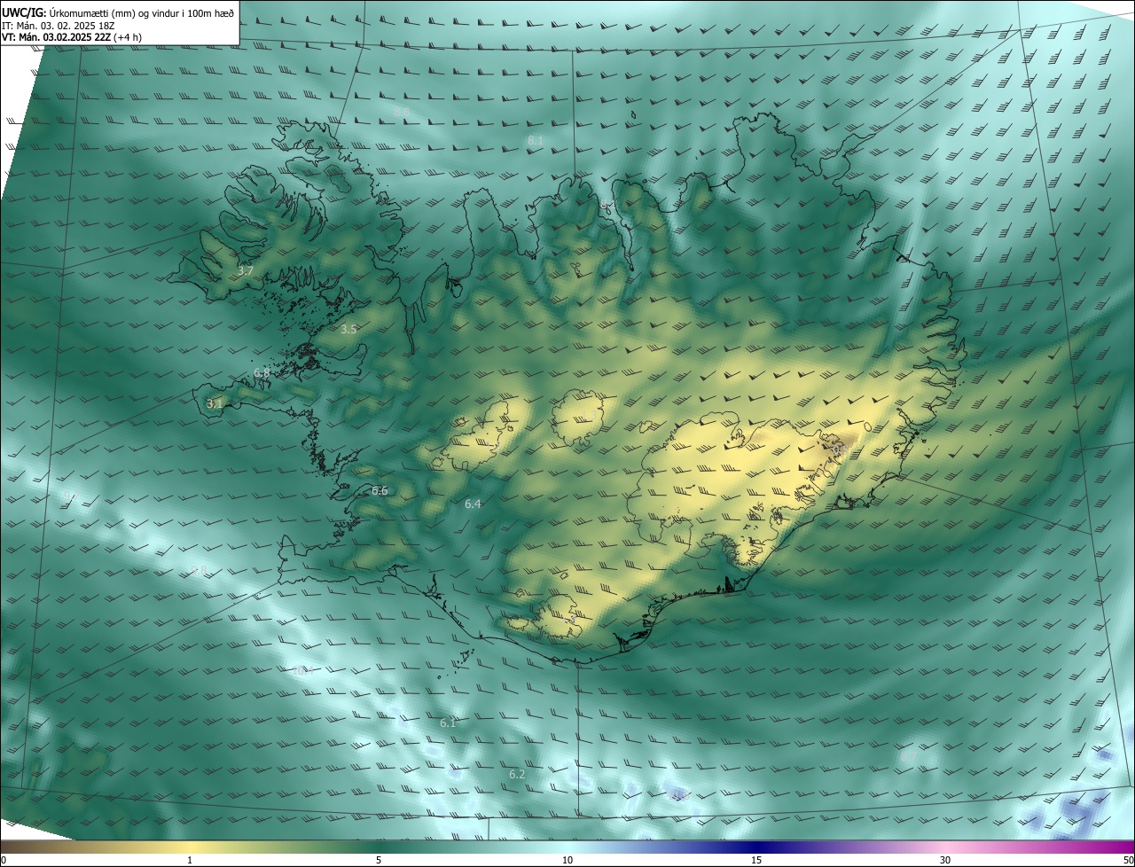1135x867 pixels.
Task: Select the 6.4 value label on the map
Action: coord(473,504)
